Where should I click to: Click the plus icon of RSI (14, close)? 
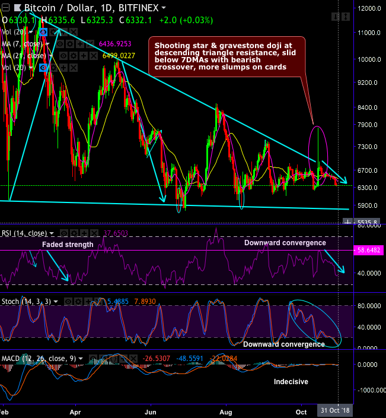[x=84, y=233]
